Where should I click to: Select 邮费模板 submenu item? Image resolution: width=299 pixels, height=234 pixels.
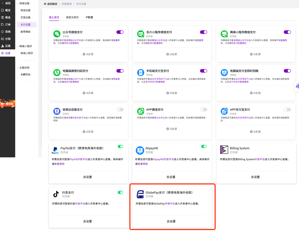(x=25, y=32)
